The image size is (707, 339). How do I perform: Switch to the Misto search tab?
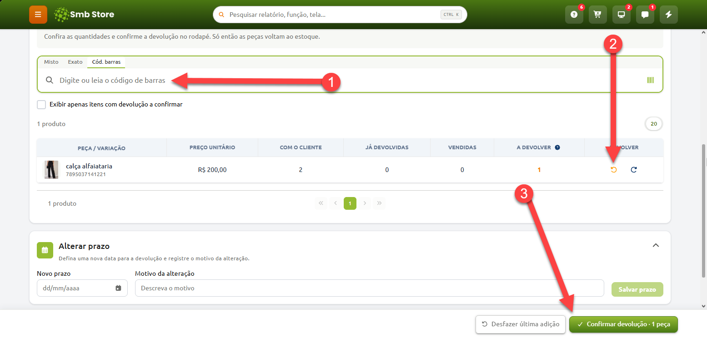(x=51, y=62)
